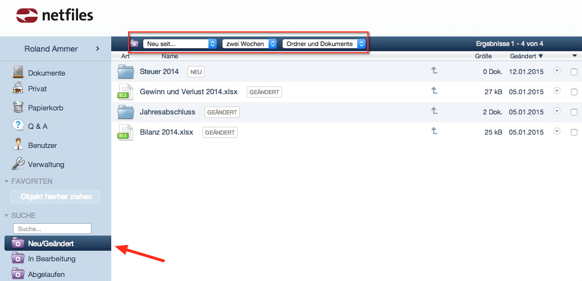Click the Suche text input field

point(52,229)
